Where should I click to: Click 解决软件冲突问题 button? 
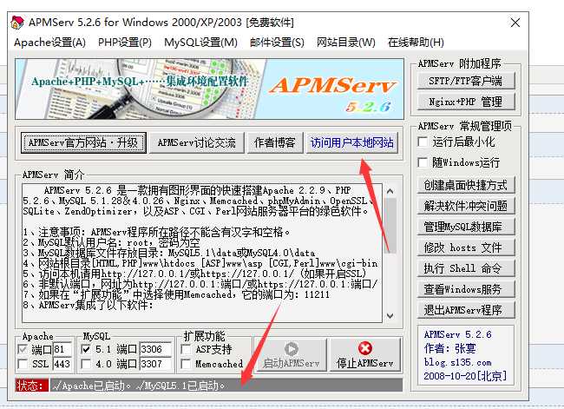point(466,206)
